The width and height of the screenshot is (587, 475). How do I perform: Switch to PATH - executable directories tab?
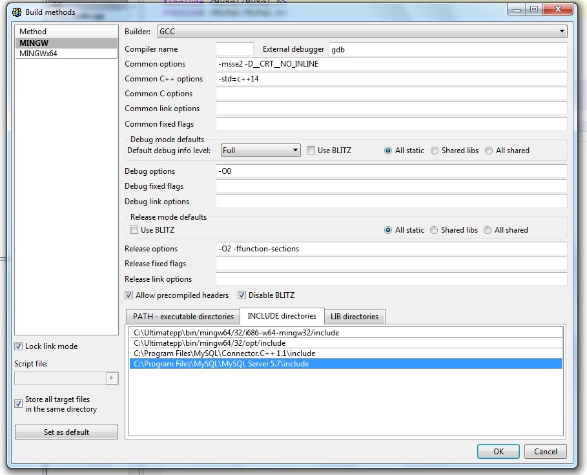pyautogui.click(x=183, y=317)
